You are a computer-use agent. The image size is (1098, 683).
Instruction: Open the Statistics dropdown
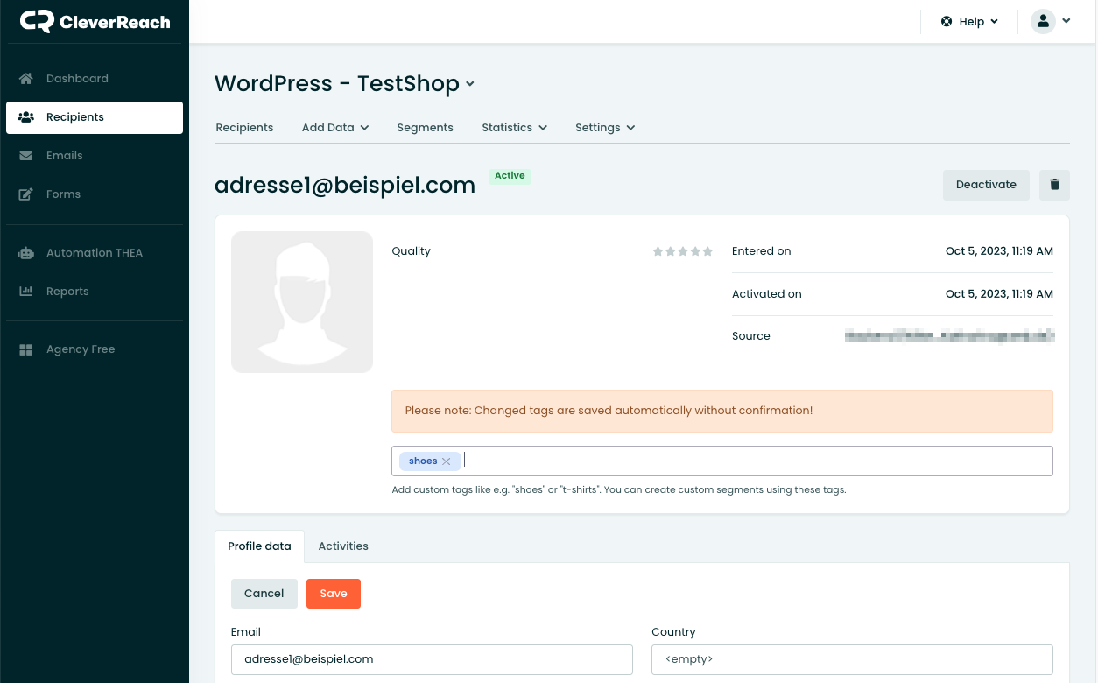514,127
